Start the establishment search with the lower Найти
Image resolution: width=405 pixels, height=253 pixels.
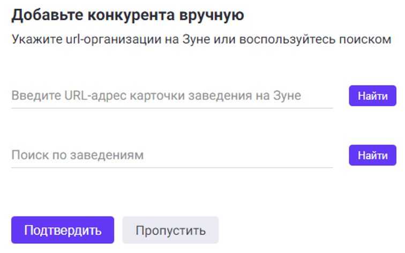pos(372,155)
